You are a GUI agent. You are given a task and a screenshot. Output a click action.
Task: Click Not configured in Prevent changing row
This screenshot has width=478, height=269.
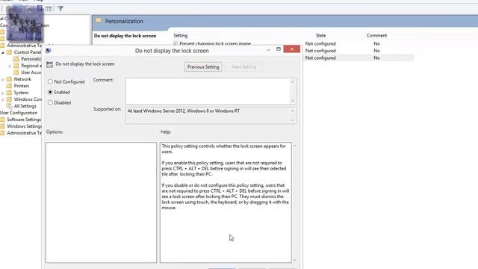pyautogui.click(x=320, y=43)
